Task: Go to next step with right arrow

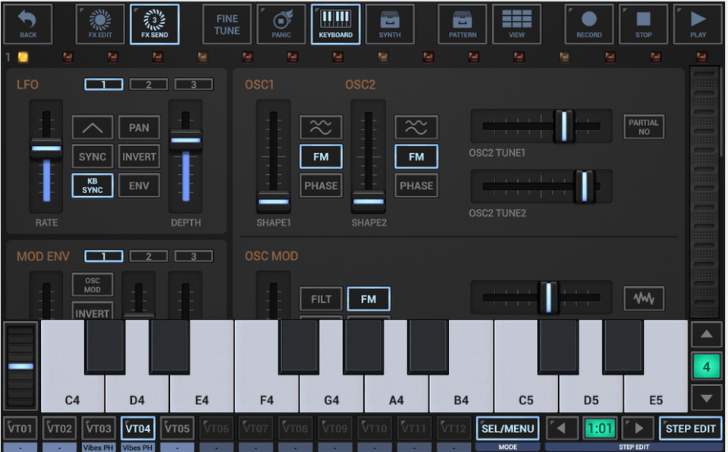Action: (638, 429)
